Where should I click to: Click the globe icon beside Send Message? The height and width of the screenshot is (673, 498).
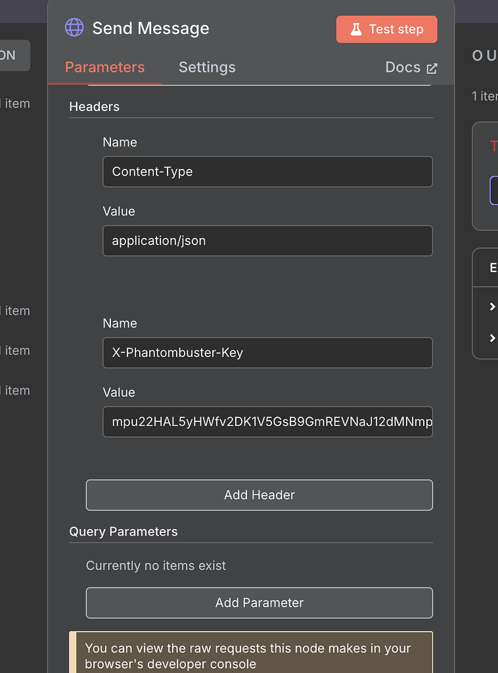pyautogui.click(x=74, y=28)
